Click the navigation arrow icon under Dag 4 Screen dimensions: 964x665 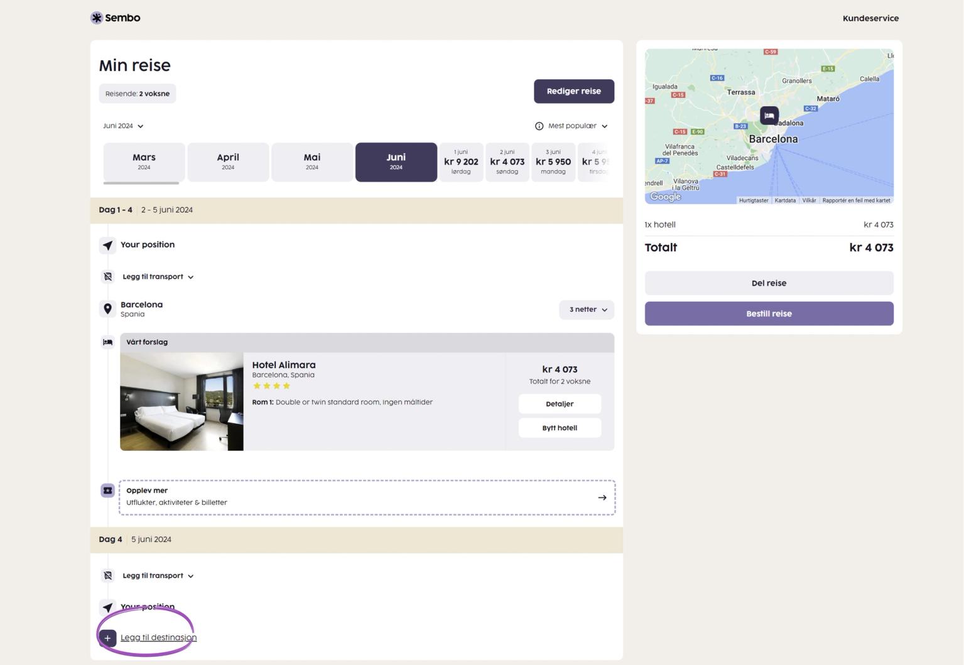click(107, 608)
